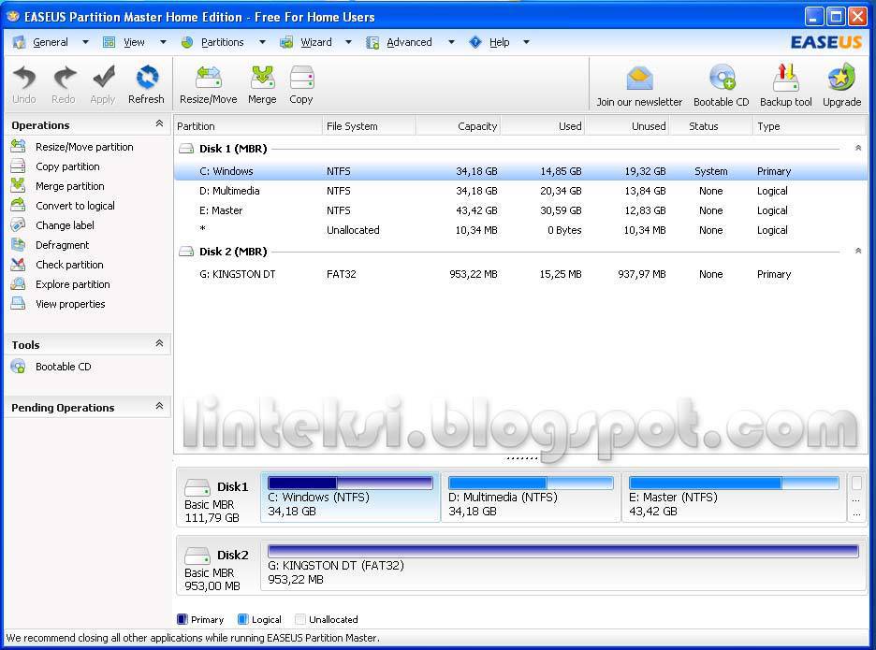Click the Type column header
876x650 pixels.
810,126
